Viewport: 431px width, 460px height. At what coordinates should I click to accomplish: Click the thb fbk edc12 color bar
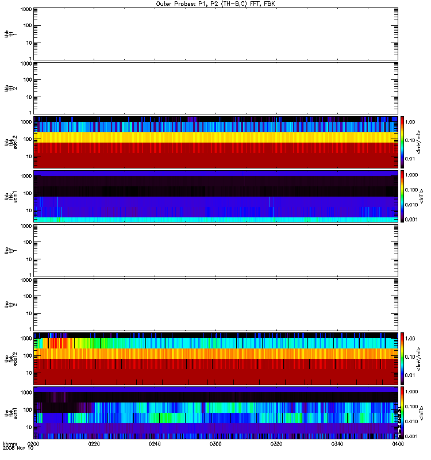click(x=402, y=142)
